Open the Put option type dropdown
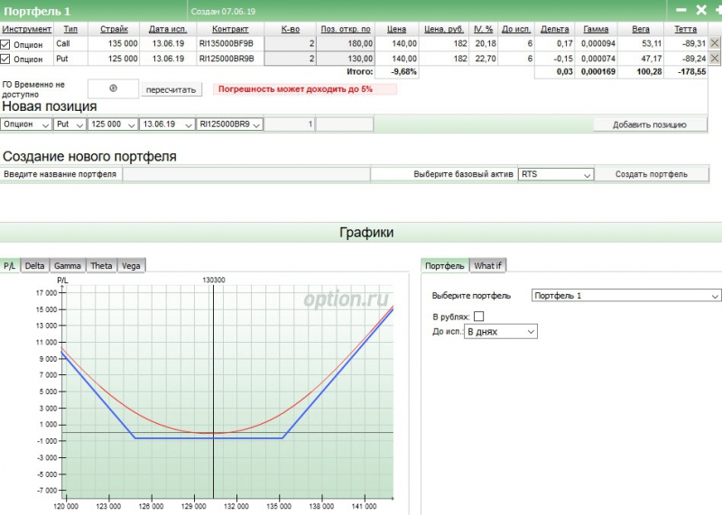Viewport: 722px width, 515px height. pos(69,124)
